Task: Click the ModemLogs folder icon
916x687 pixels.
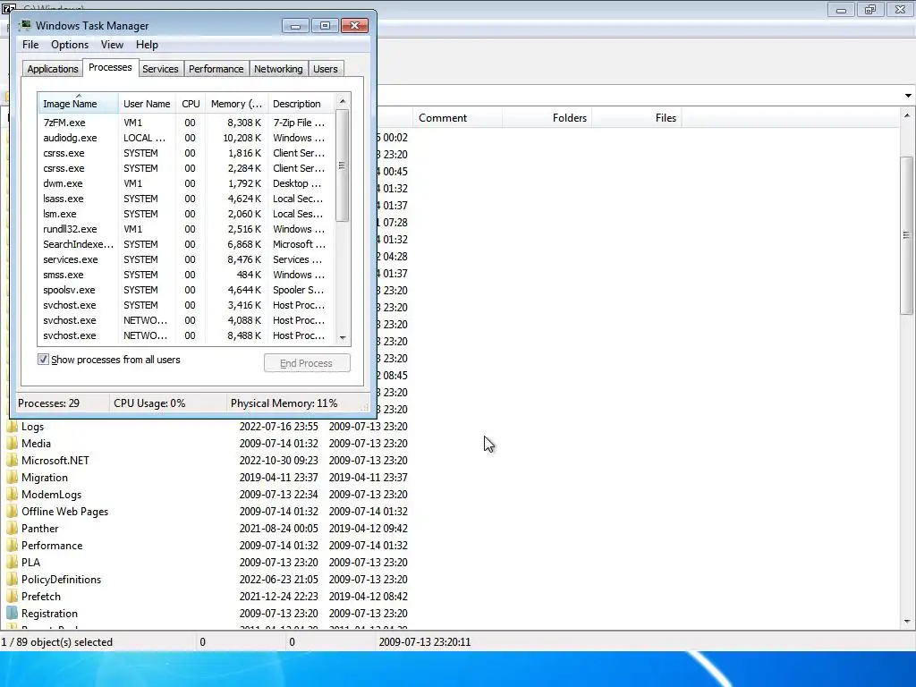Action: click(13, 494)
